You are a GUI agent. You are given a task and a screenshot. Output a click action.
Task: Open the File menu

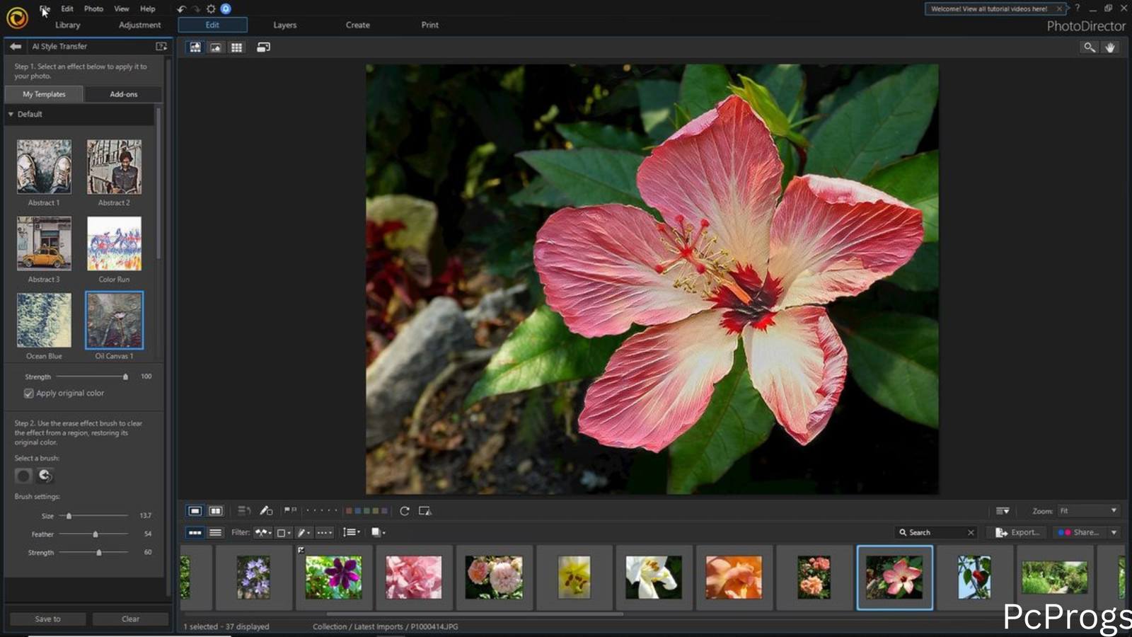pos(45,8)
